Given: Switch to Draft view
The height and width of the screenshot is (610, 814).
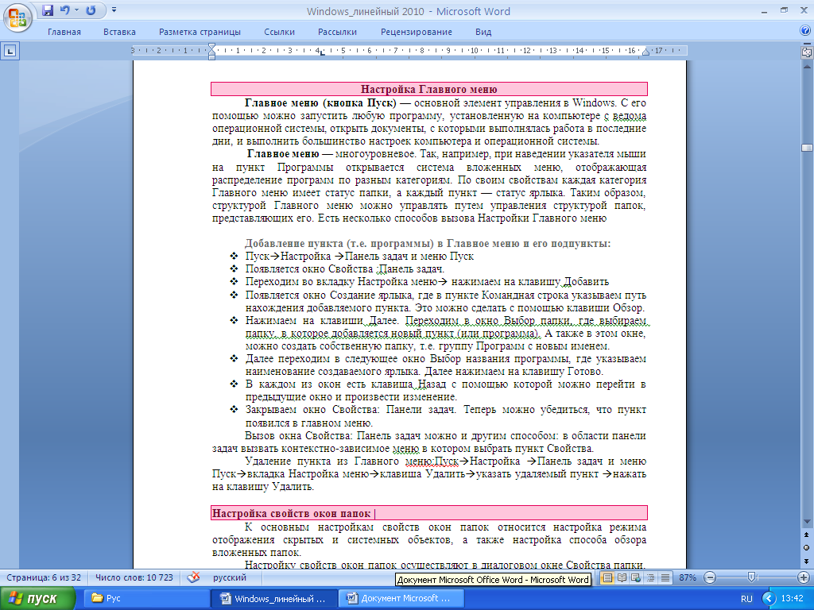Looking at the screenshot, I should pyautogui.click(x=665, y=577).
